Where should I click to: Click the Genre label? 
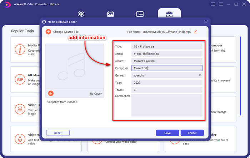[x=119, y=75]
